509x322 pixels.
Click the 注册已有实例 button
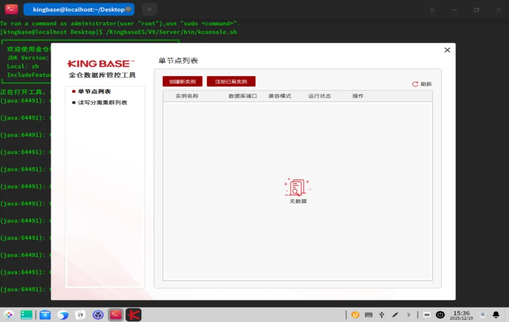click(231, 81)
